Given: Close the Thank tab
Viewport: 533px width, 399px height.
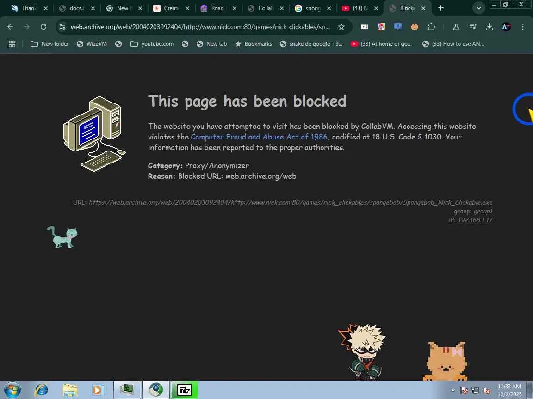Looking at the screenshot, I should point(45,8).
